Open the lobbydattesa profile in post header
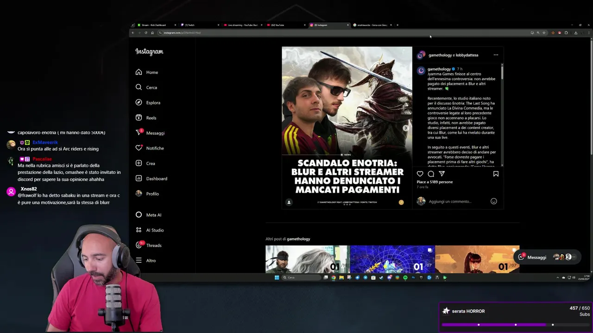Screen dimensions: 593x333 (x=466, y=55)
